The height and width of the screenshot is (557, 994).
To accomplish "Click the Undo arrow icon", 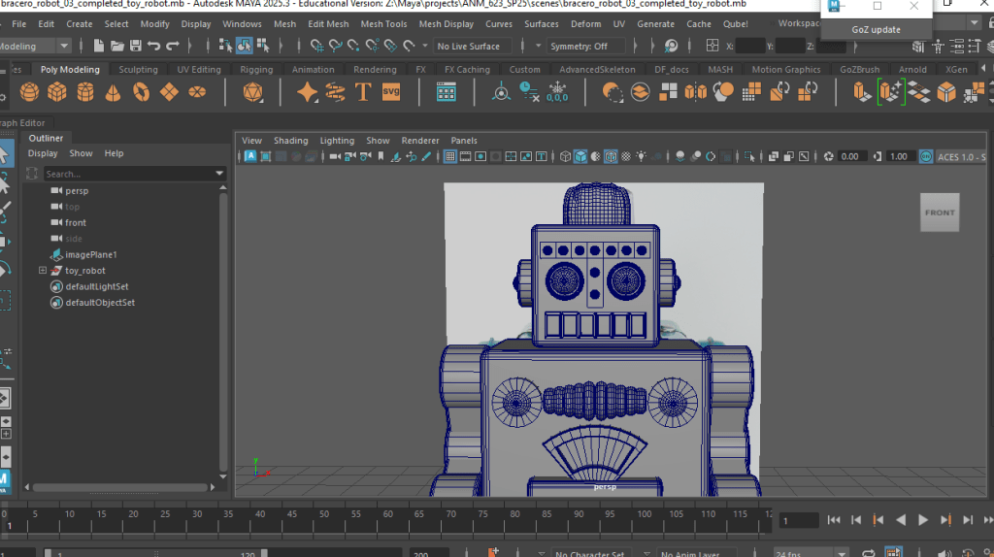I will pyautogui.click(x=154, y=46).
